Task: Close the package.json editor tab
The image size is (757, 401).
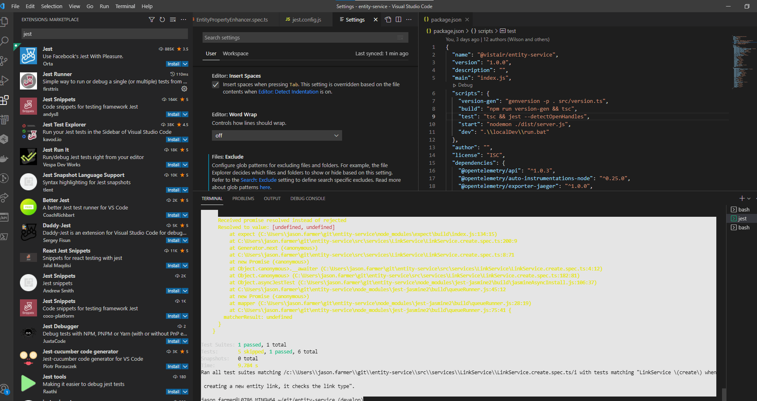Action: click(467, 20)
